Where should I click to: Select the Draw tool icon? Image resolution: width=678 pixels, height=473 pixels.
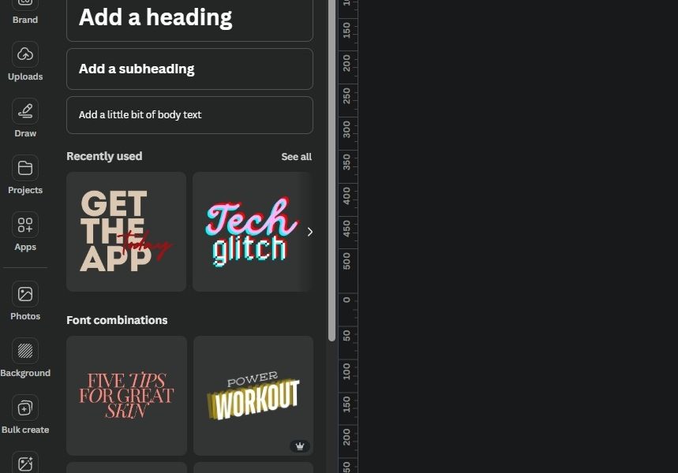click(25, 111)
